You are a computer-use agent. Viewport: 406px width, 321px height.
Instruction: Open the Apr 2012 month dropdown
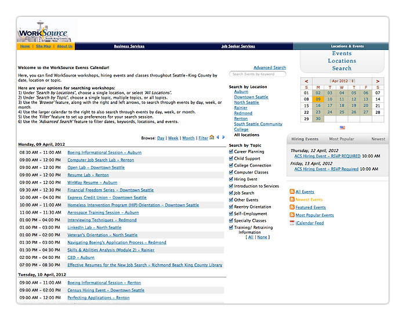[342, 81]
